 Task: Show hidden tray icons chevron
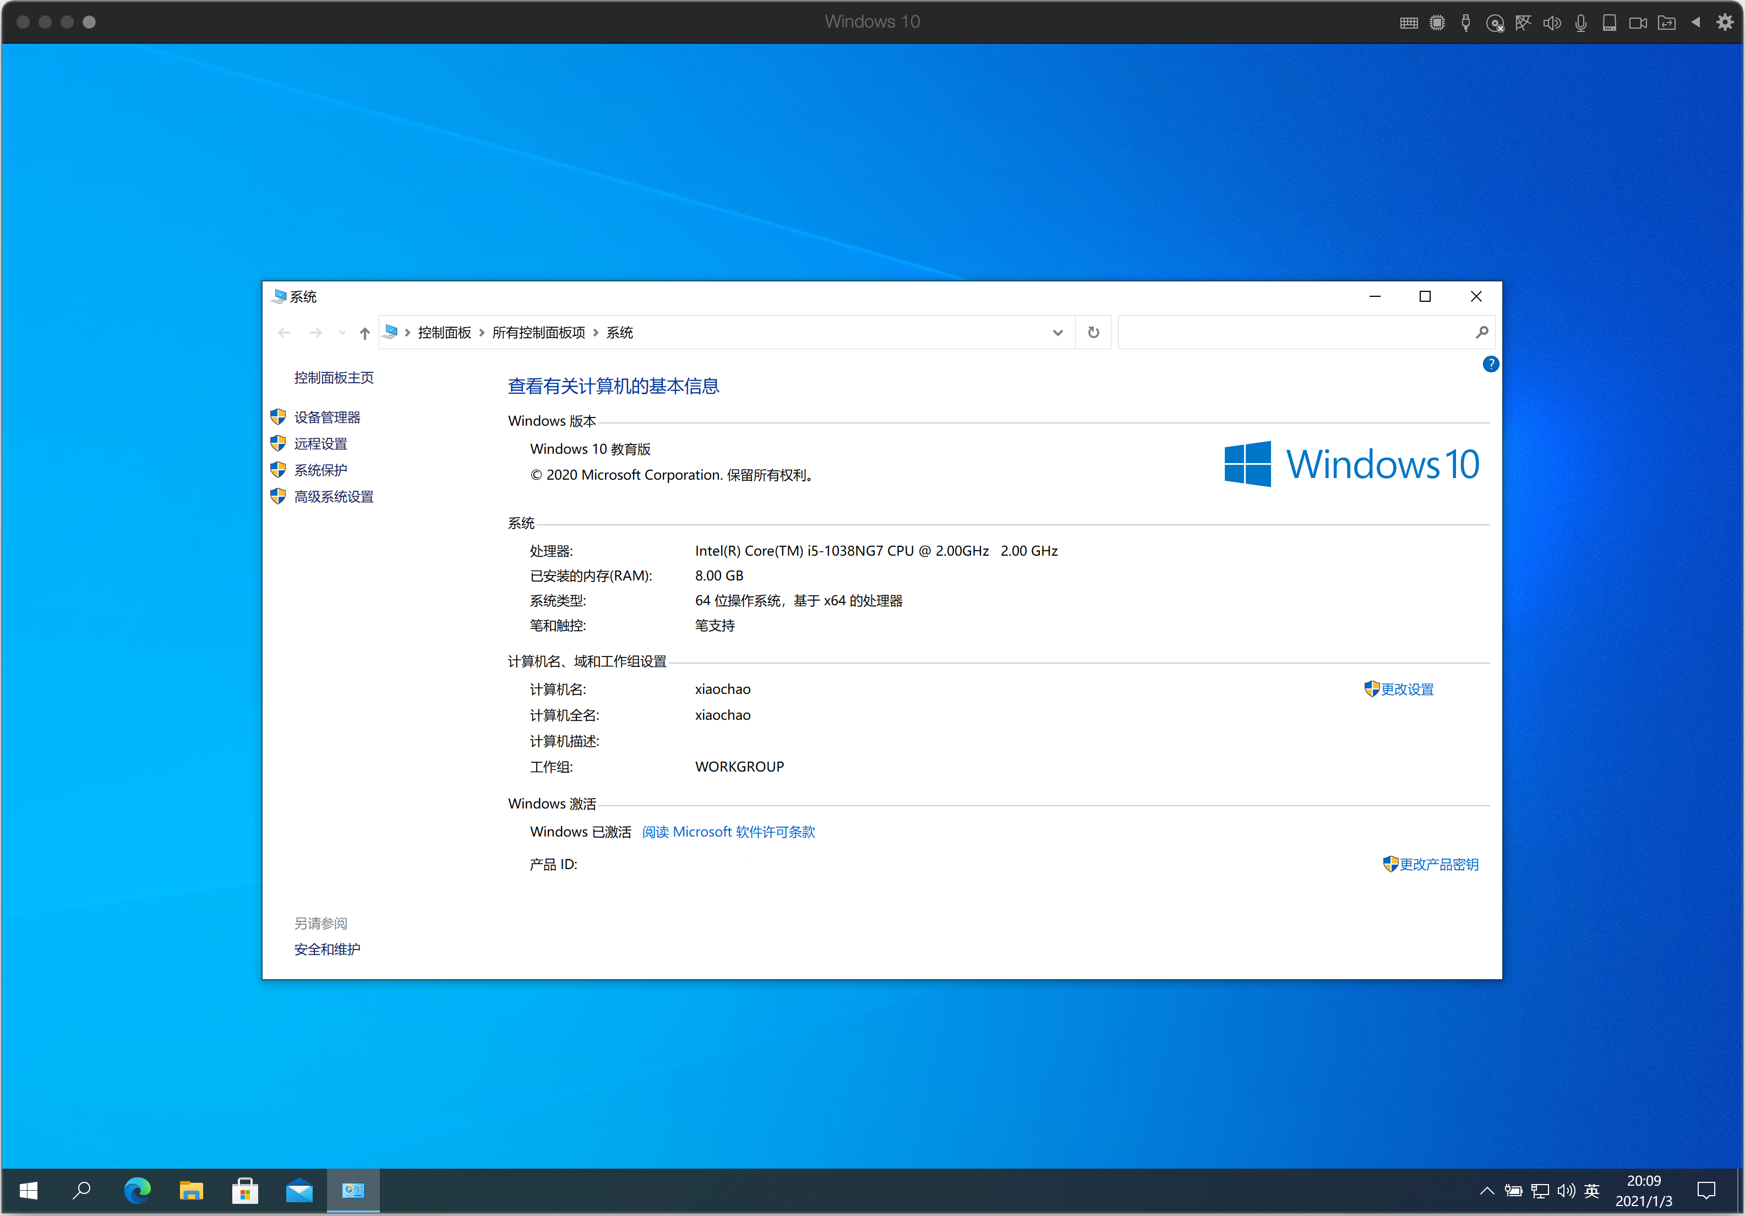pos(1487,1191)
